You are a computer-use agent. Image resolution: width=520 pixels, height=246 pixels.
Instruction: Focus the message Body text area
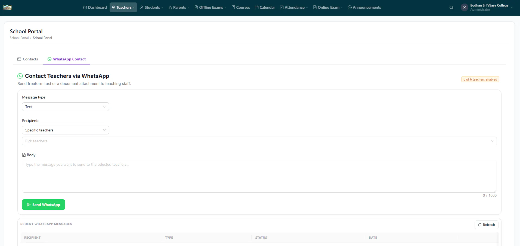pos(259,176)
